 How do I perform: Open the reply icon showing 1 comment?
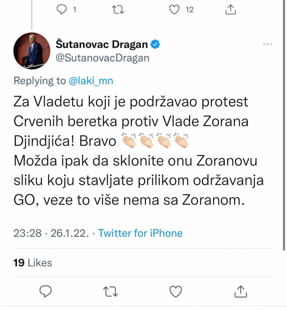coord(62,10)
